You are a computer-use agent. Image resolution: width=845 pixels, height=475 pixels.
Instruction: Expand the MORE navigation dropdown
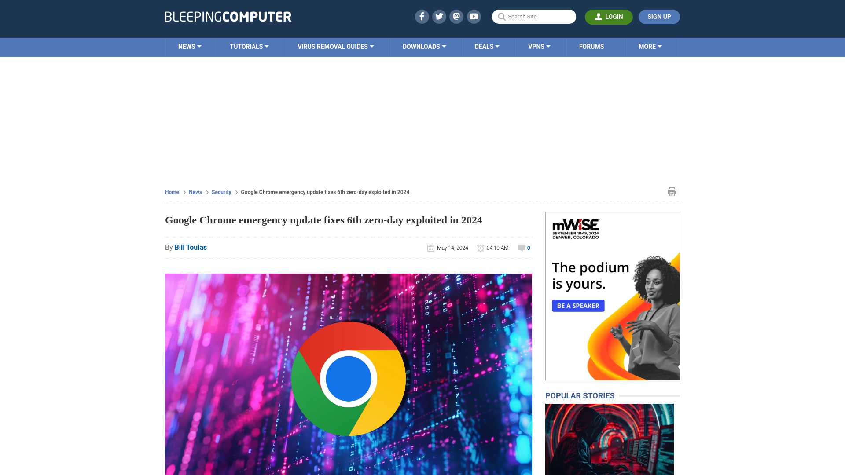coord(650,46)
